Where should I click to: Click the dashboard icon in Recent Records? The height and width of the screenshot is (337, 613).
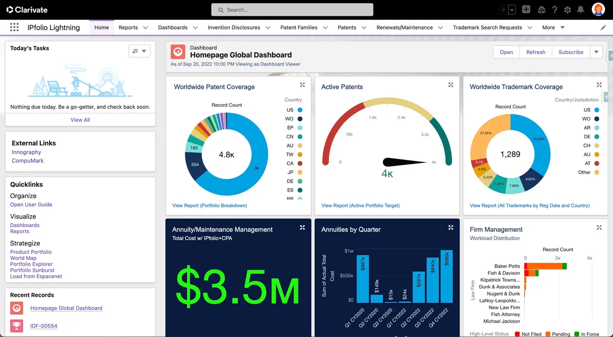click(x=17, y=308)
